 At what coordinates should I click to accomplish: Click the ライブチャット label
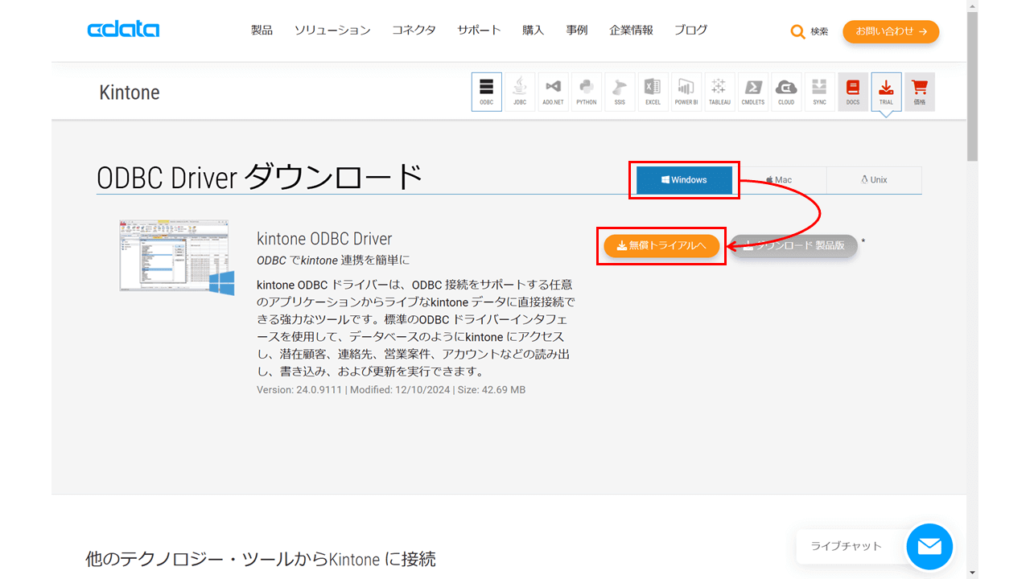pos(846,546)
